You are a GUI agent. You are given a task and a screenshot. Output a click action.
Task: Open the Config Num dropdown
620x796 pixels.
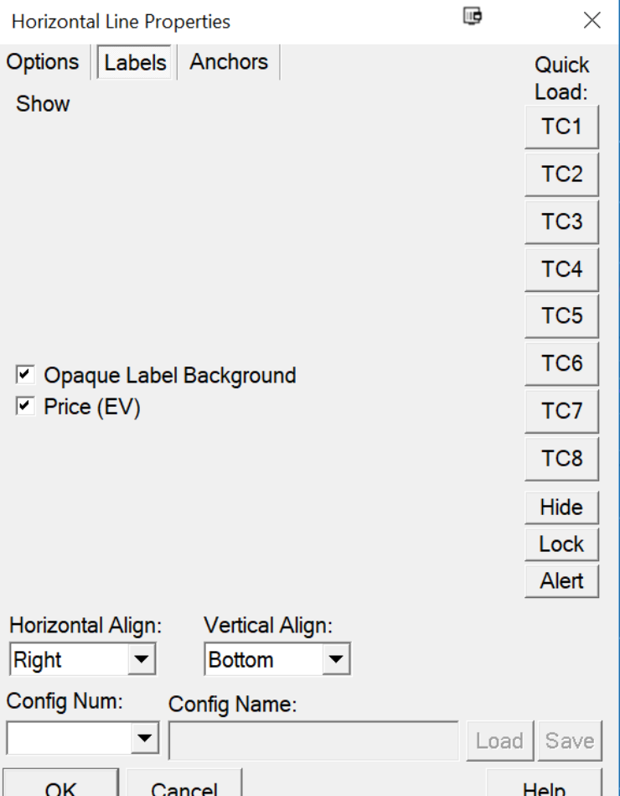145,738
